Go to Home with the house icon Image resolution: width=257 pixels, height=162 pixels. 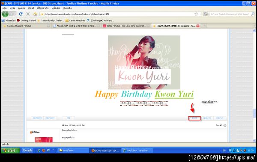[x=35, y=14]
